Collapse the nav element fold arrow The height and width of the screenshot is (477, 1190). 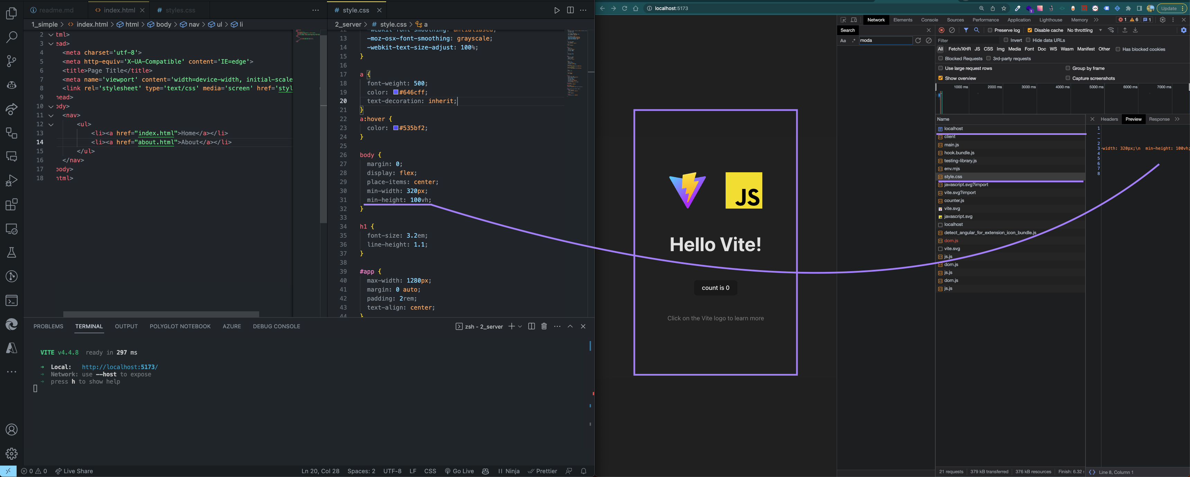click(x=51, y=116)
